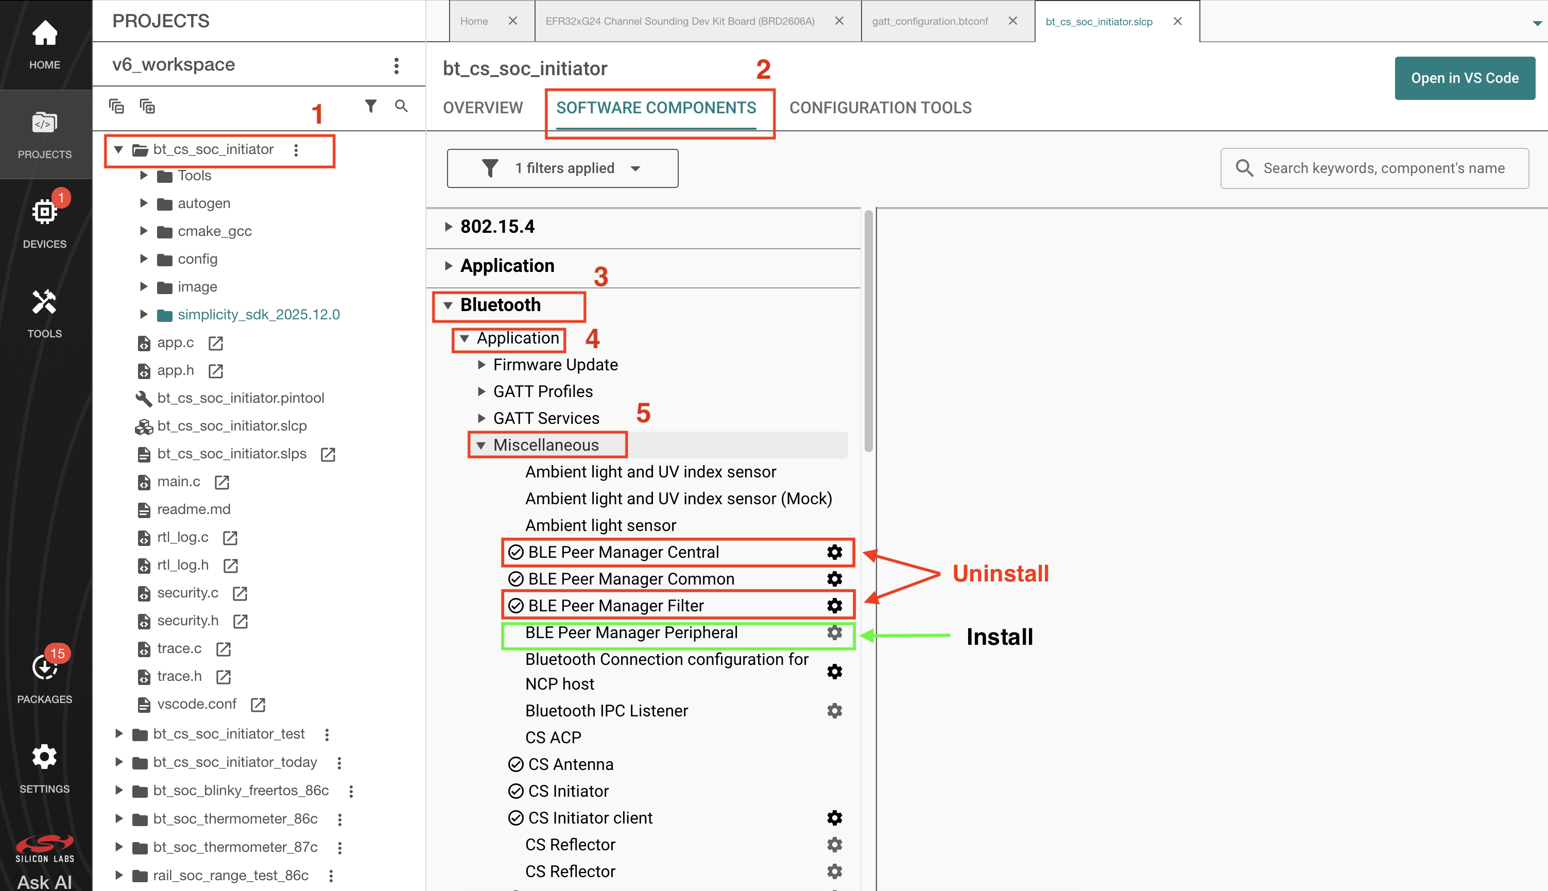1548x891 pixels.
Task: Expand the 802.15.4 category
Action: pos(449,227)
